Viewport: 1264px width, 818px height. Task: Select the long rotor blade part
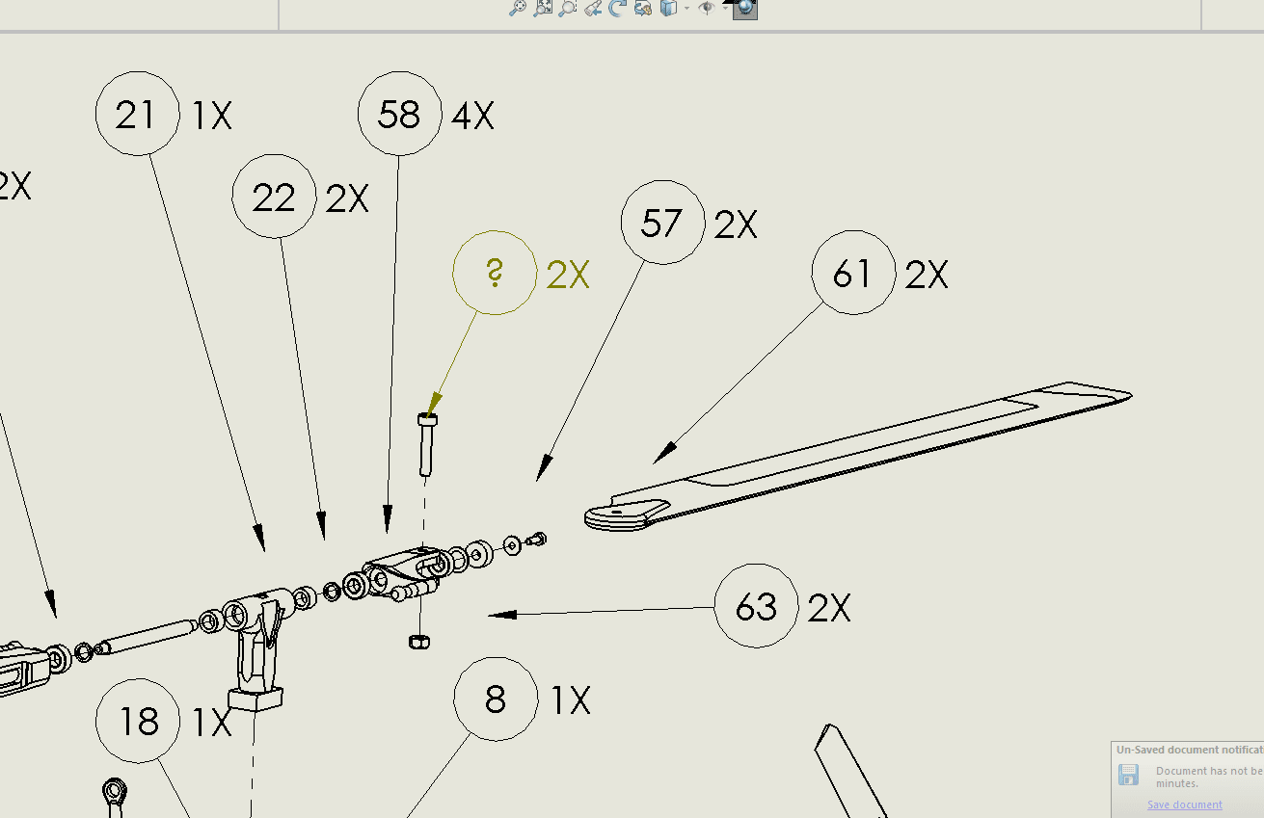[858, 459]
